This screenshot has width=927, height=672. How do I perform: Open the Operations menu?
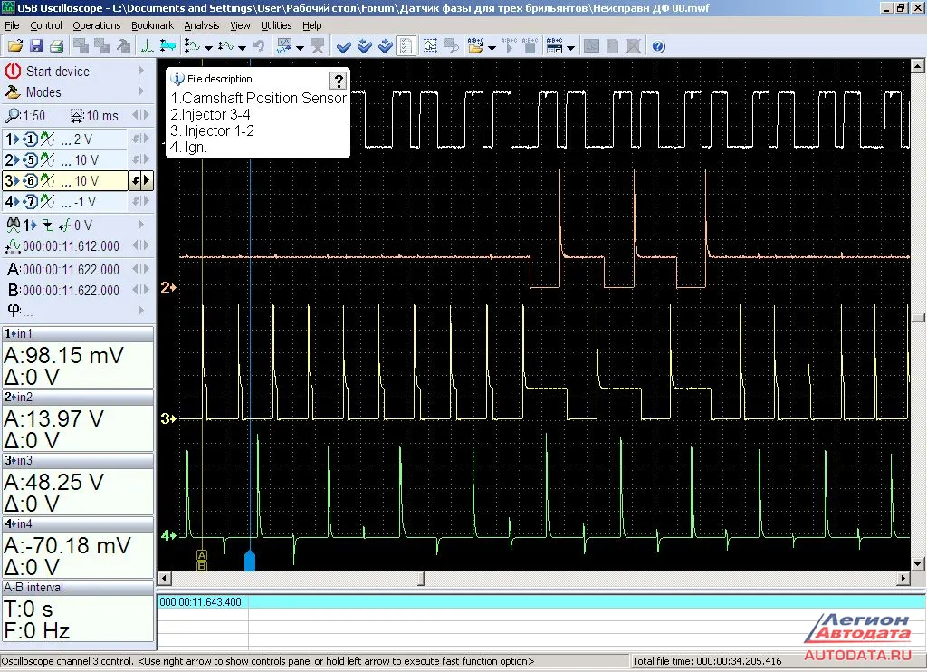(x=96, y=25)
